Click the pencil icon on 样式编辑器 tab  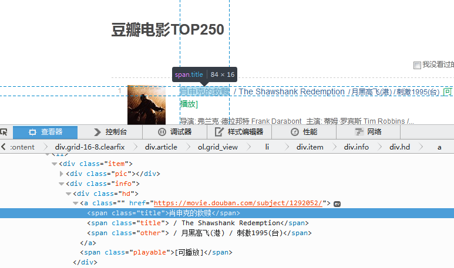click(219, 132)
